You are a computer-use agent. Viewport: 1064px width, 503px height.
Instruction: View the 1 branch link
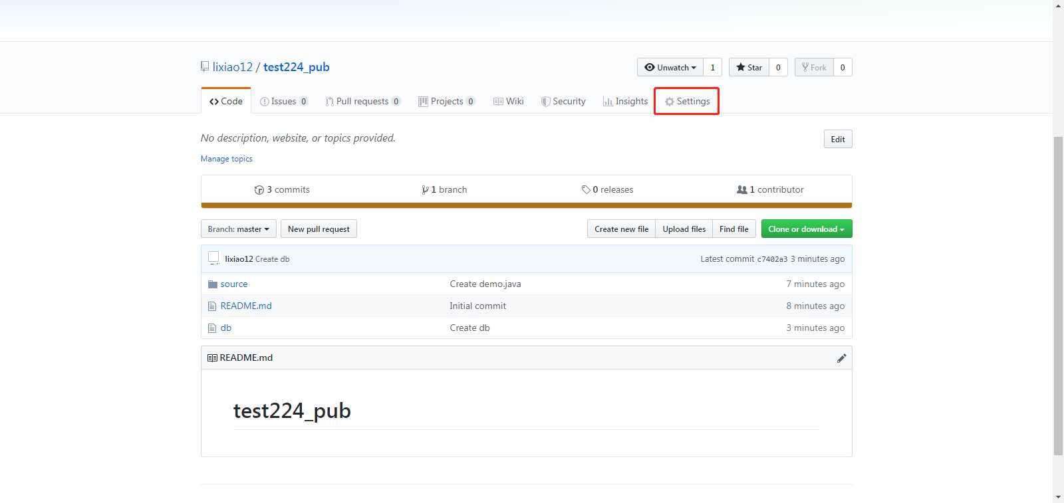point(444,189)
